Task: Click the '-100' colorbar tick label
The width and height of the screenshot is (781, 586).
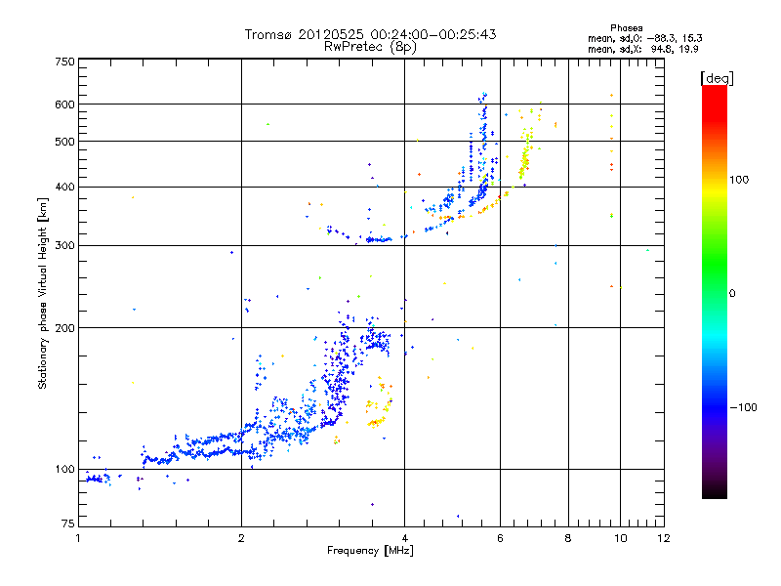Action: point(743,407)
